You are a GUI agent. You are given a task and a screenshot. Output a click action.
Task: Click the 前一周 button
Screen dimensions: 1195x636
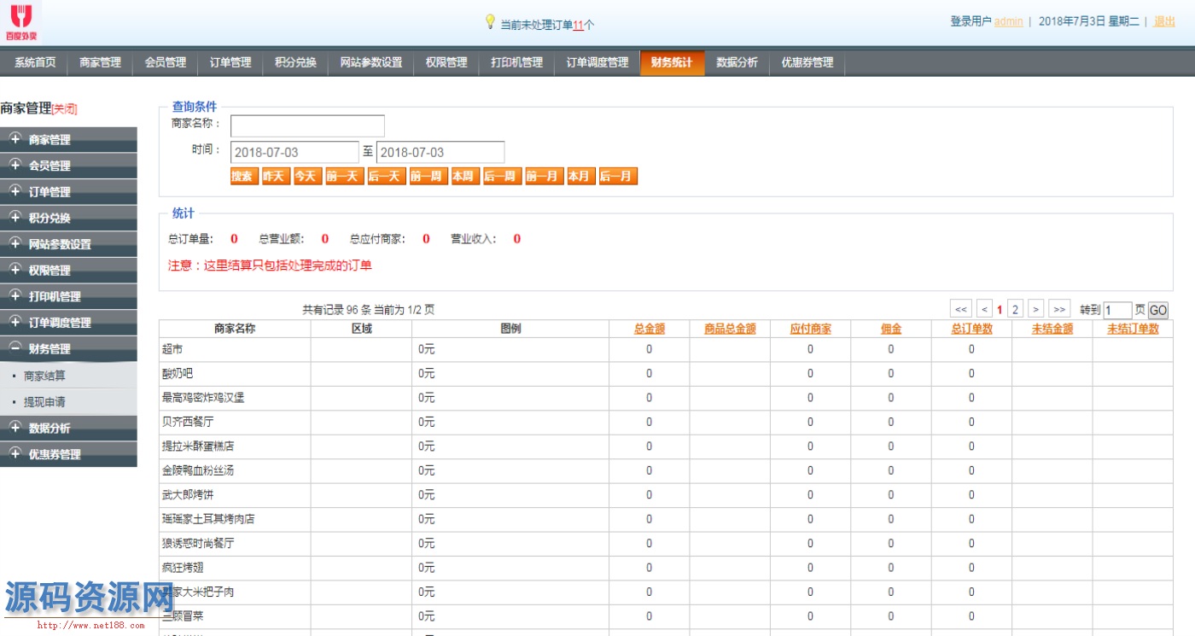[427, 177]
